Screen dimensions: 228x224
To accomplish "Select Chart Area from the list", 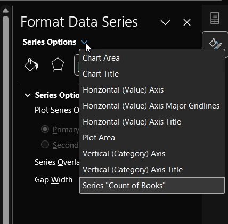I will pos(152,58).
